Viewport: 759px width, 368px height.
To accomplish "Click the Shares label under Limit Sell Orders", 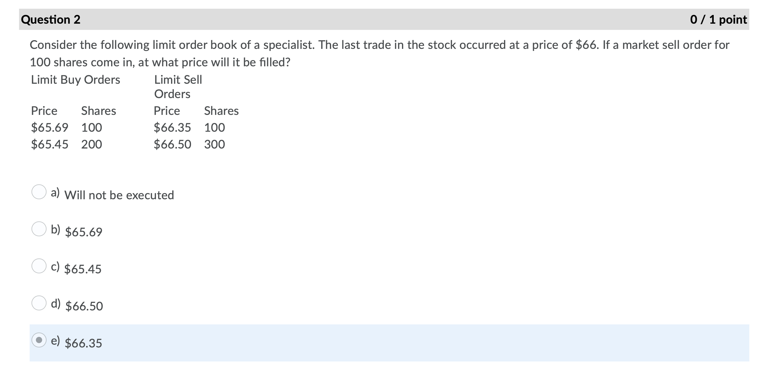I will [221, 111].
